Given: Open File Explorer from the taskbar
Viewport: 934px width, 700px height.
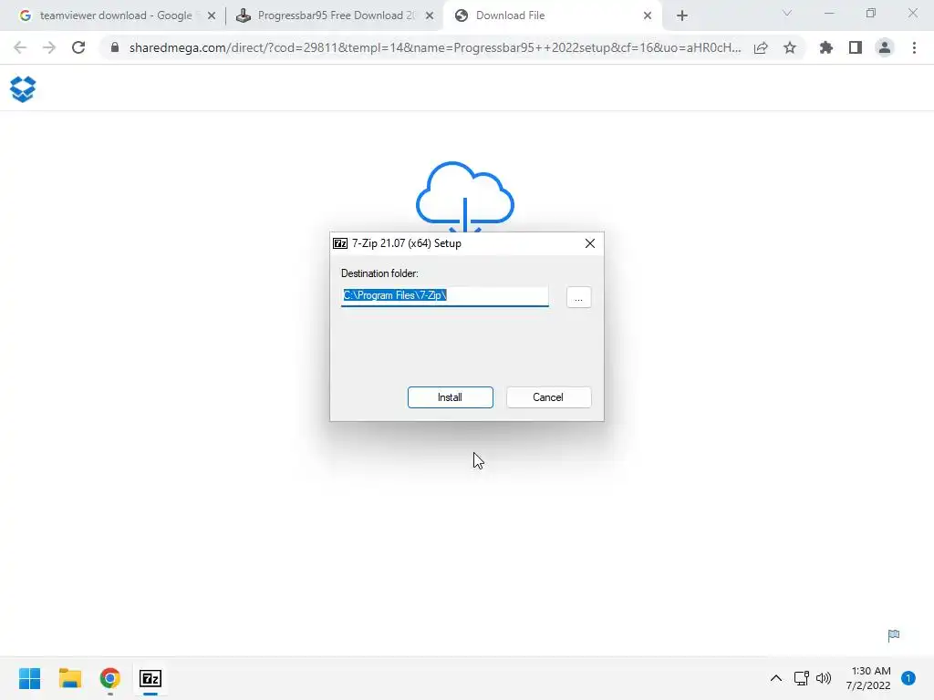Looking at the screenshot, I should point(70,678).
